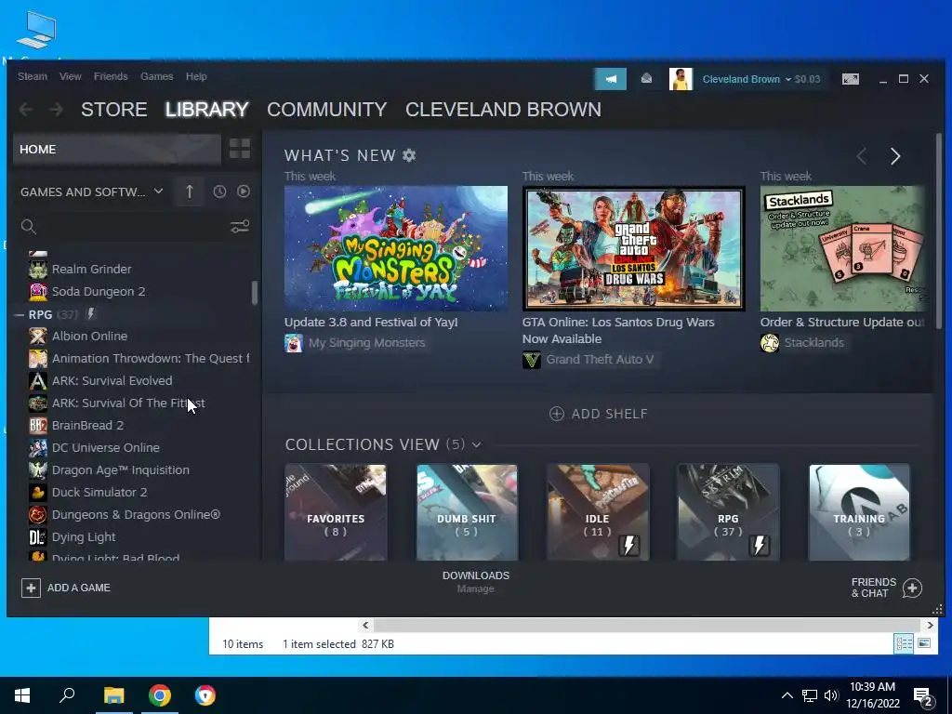The height and width of the screenshot is (714, 952).
Task: Open the inbox envelope icon
Action: coord(647,79)
